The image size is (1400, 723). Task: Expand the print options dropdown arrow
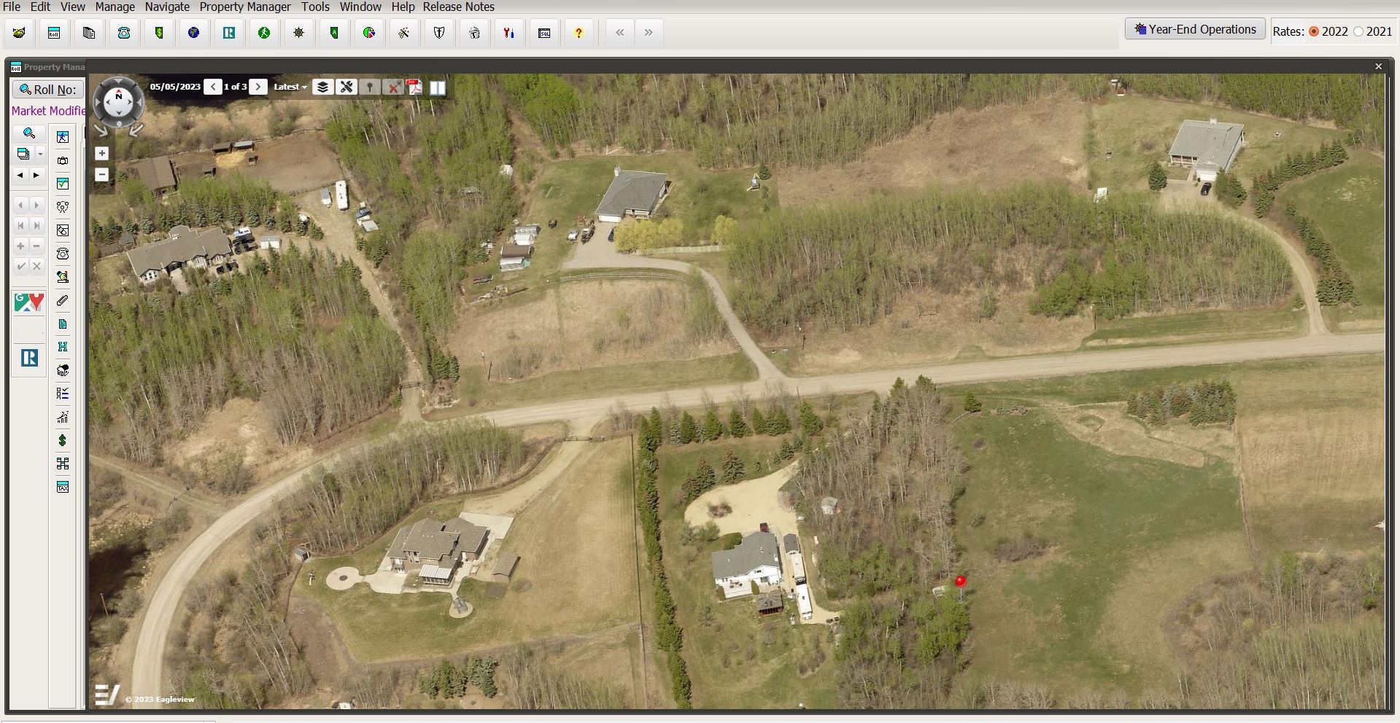point(40,153)
